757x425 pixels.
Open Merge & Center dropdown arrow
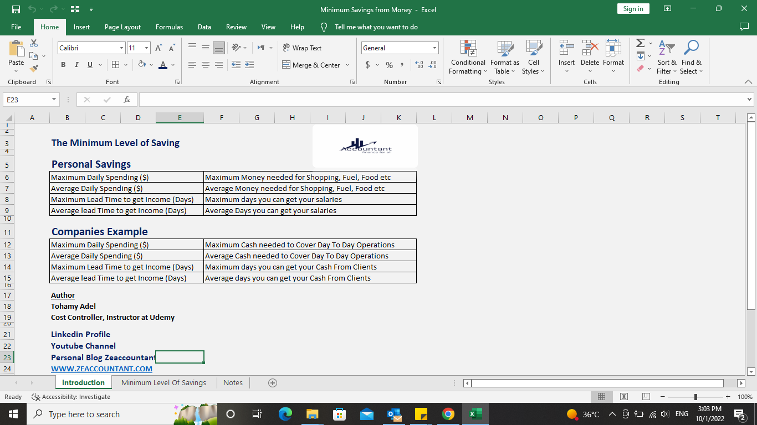[x=347, y=65]
